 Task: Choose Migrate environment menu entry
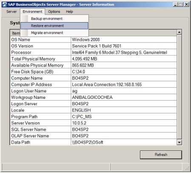pos(54,33)
